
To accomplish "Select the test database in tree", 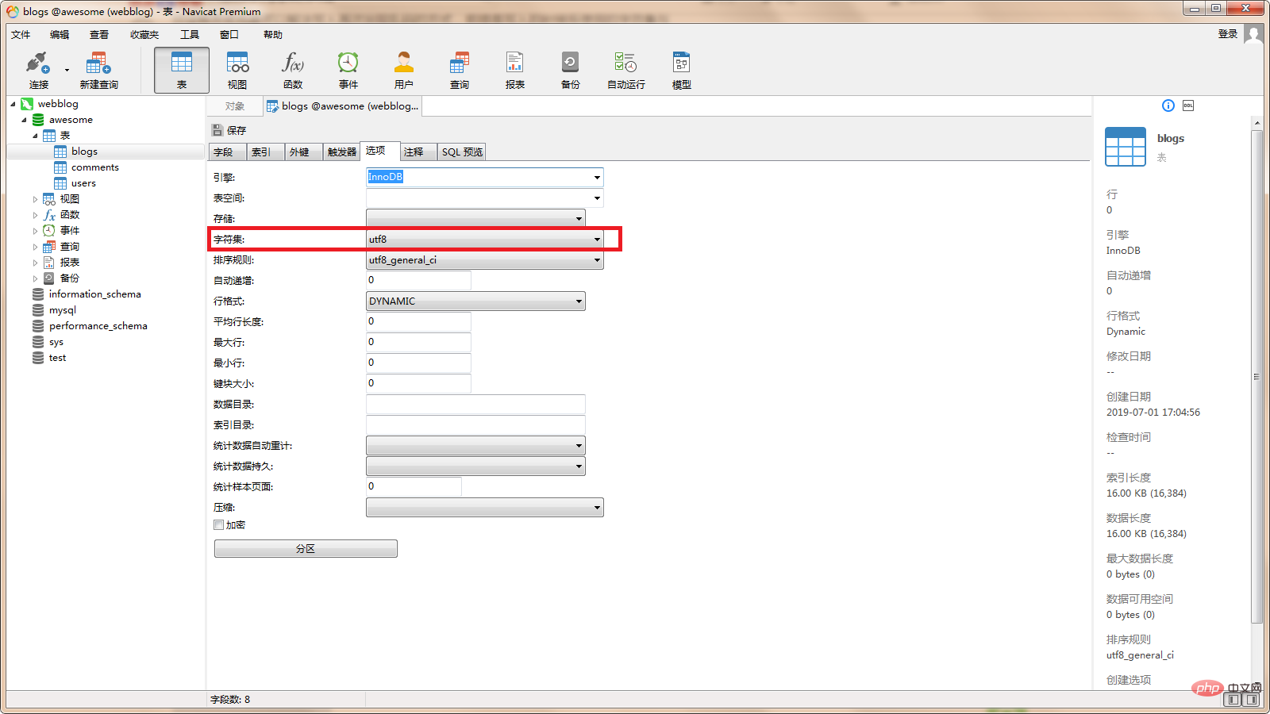I will (57, 358).
